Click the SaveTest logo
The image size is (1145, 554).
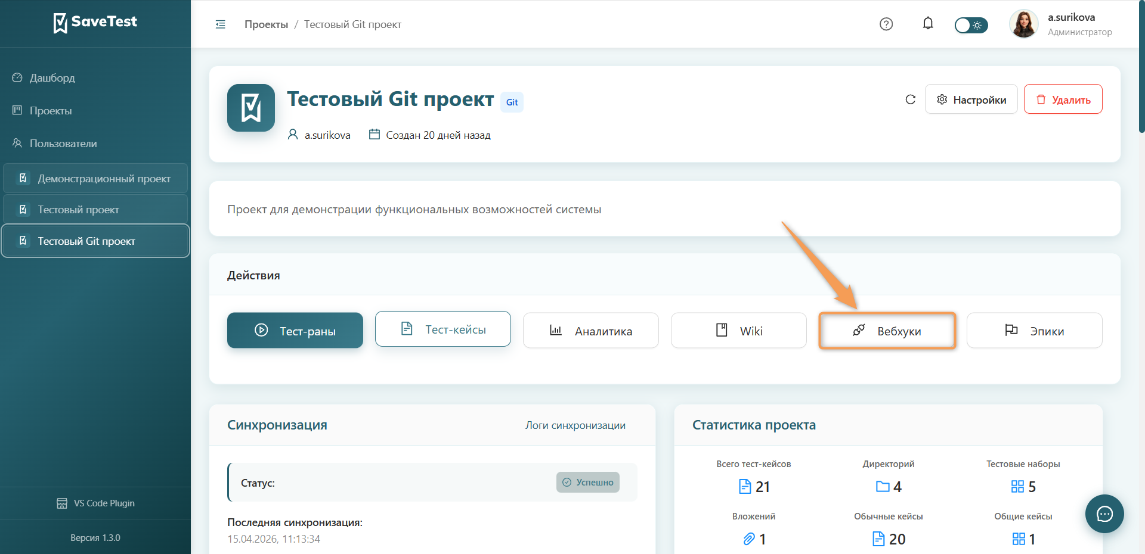click(95, 22)
